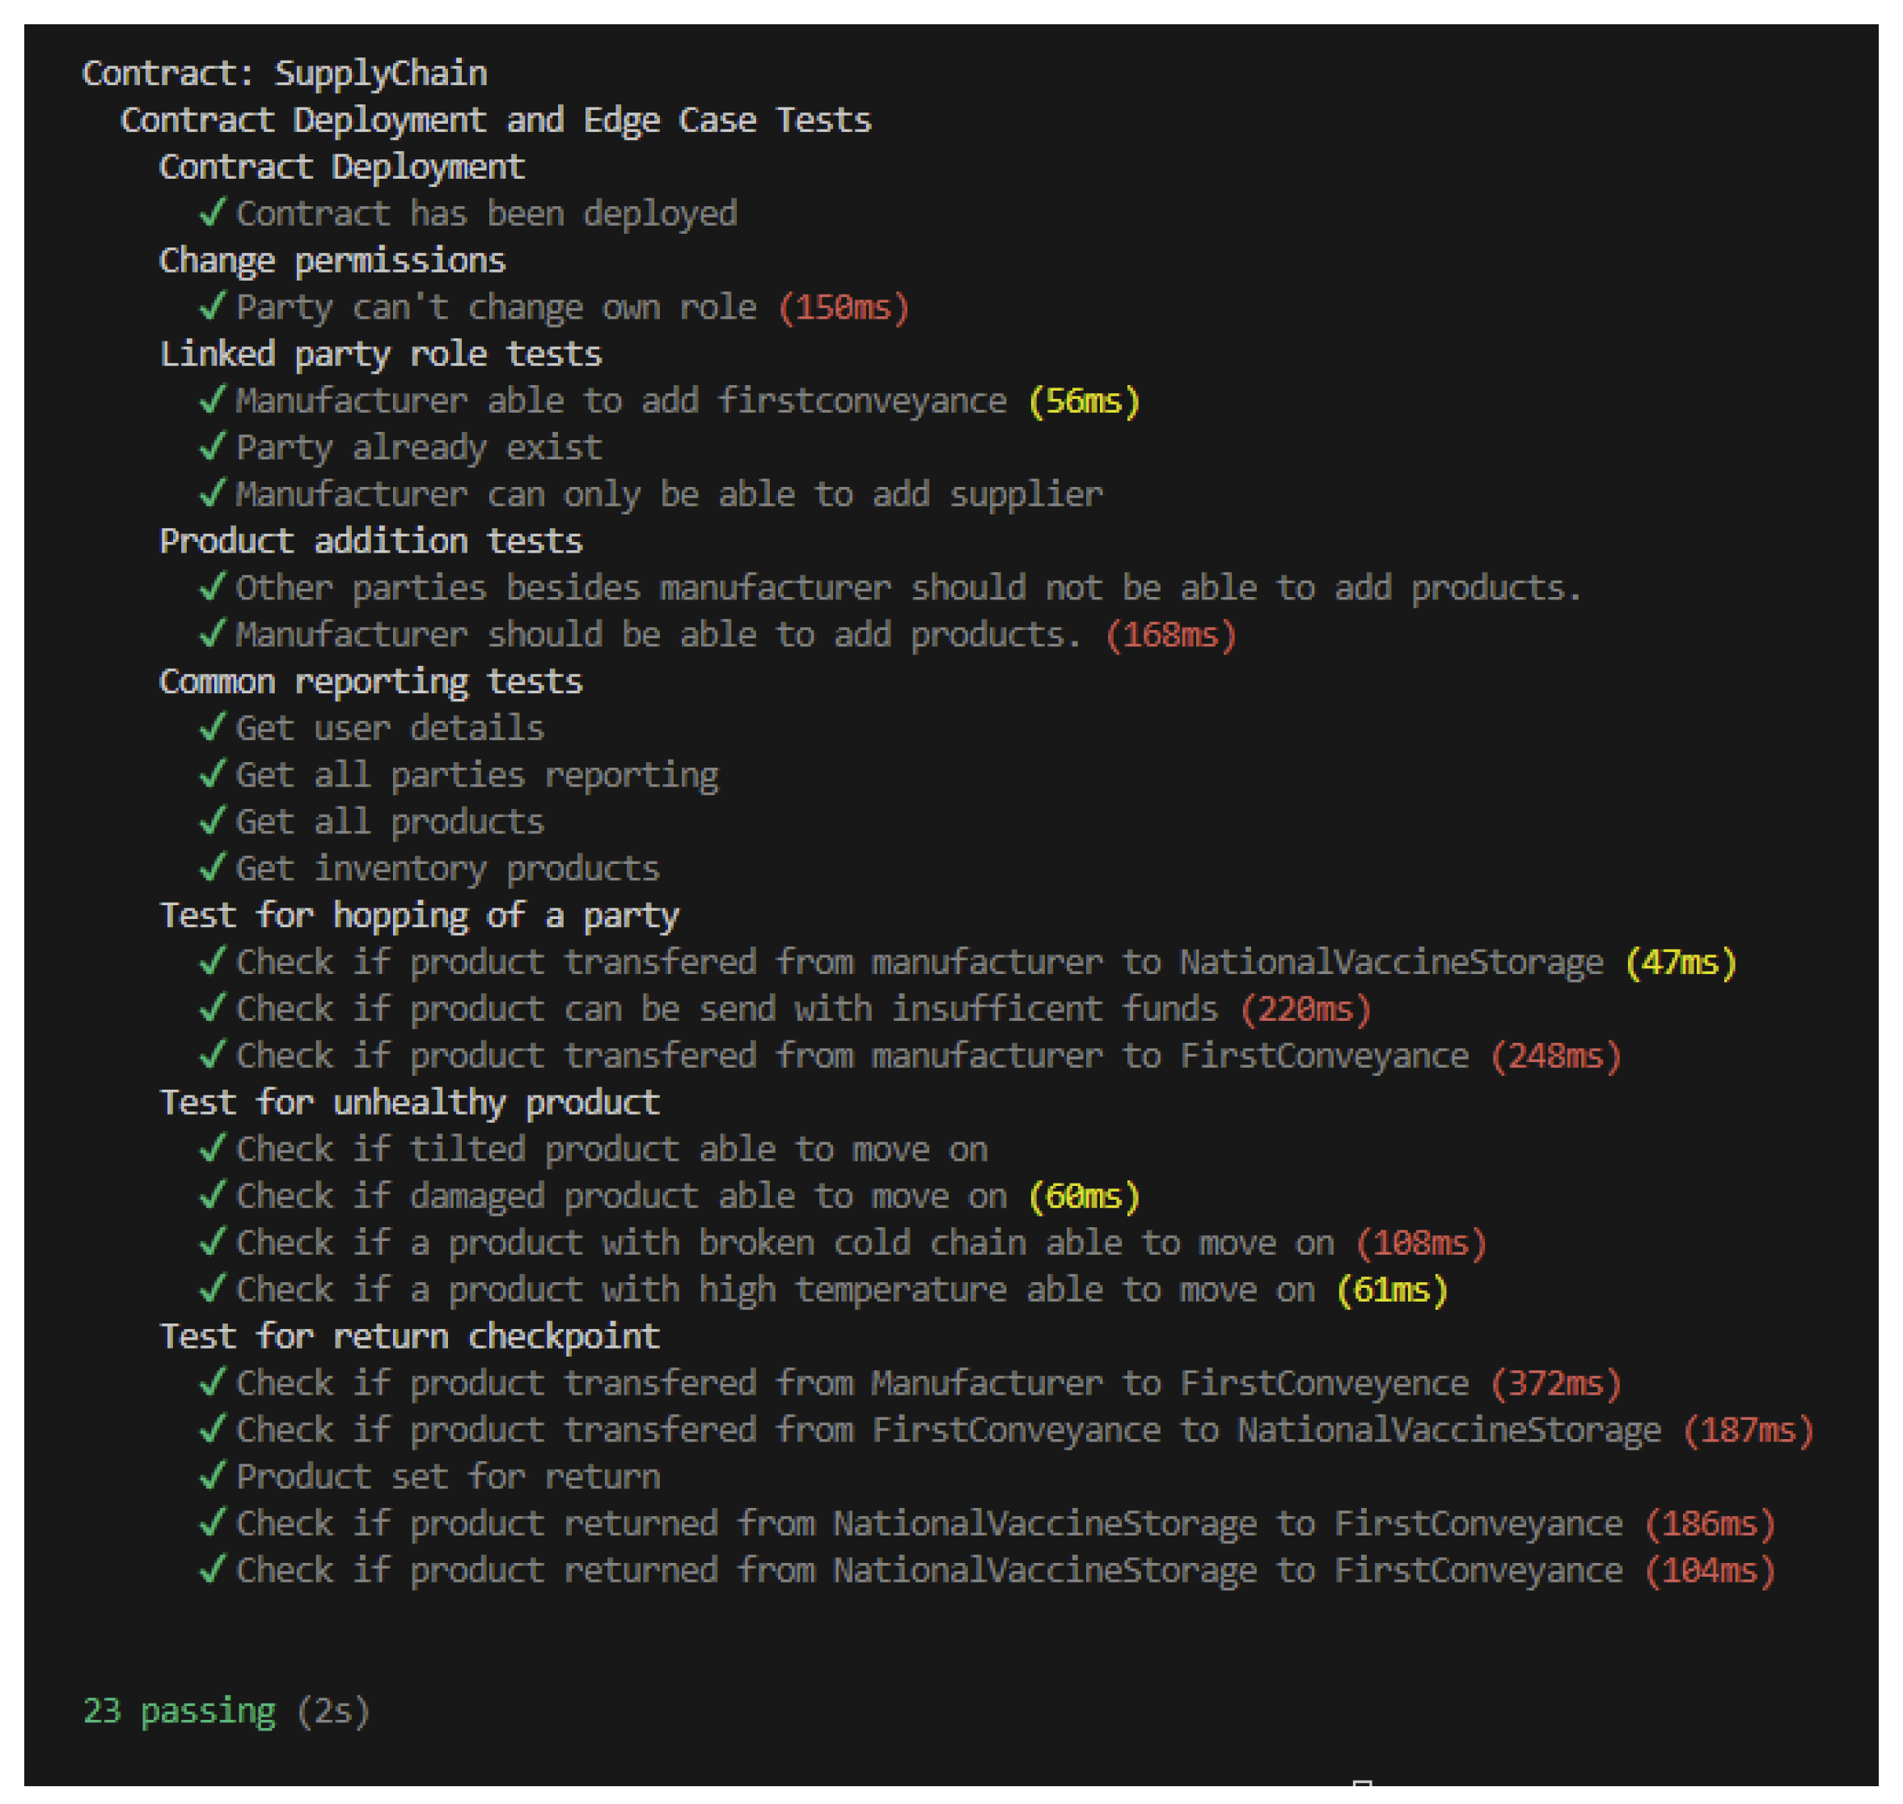Open 'Contract Deployment and Edge Case Tests' heading
The height and width of the screenshot is (1804, 1903).
[x=496, y=119]
